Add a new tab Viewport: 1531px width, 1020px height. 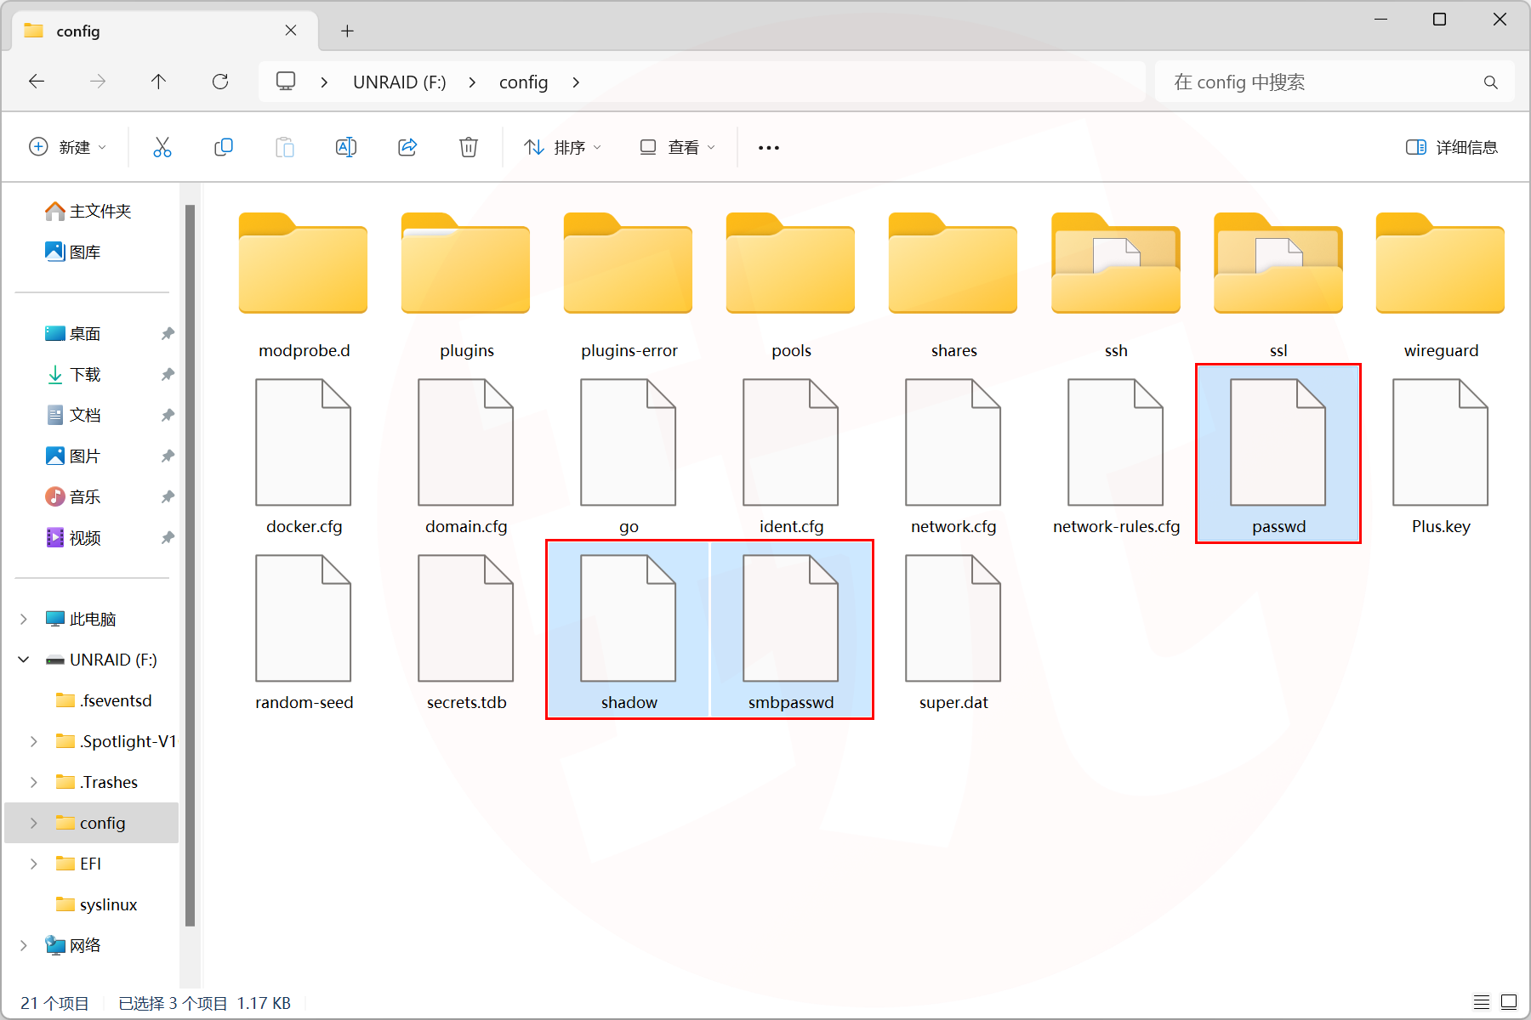tap(347, 31)
